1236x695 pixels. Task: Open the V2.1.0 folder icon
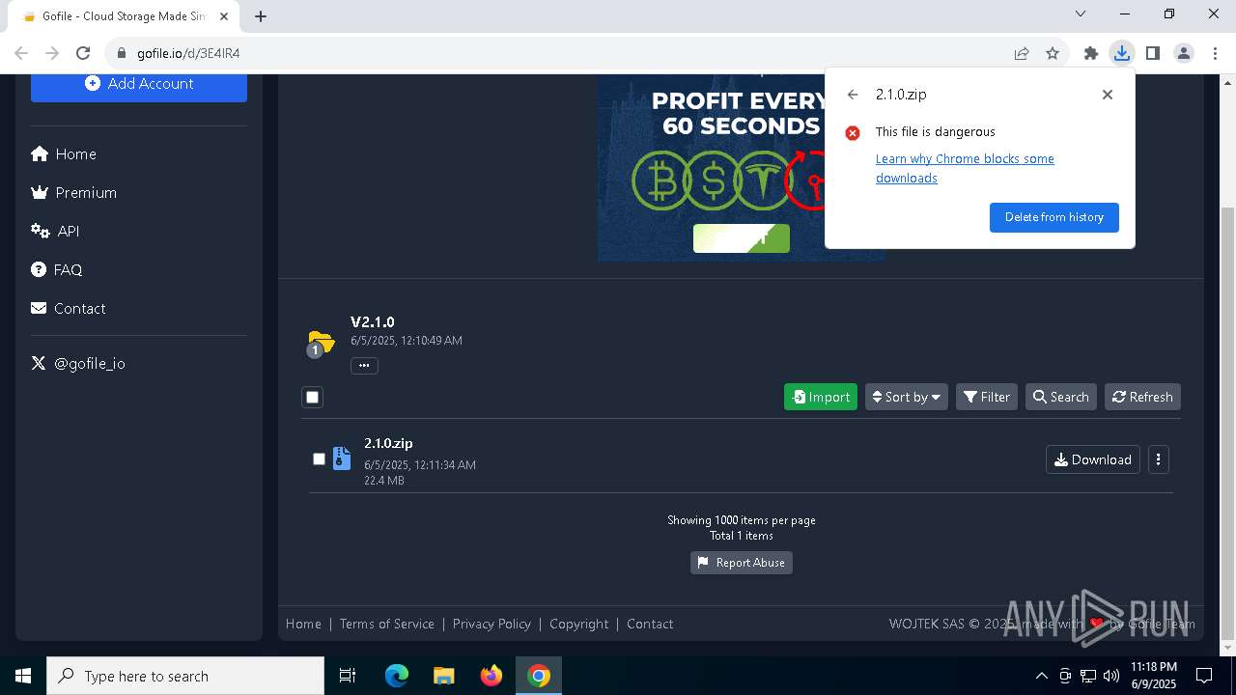[320, 343]
